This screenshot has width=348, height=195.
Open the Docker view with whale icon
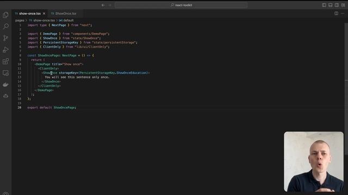(x=5, y=84)
